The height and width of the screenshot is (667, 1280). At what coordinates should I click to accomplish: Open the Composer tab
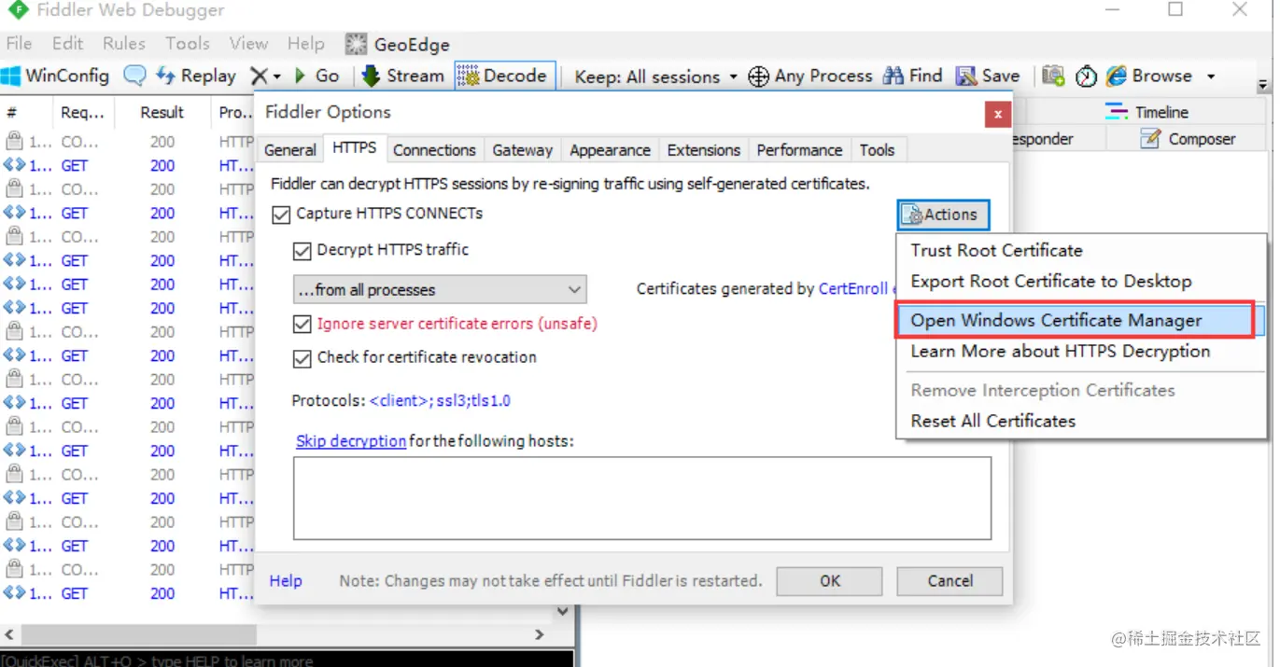point(1189,139)
